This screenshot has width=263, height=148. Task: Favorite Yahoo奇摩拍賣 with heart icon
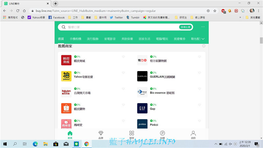point(123,73)
